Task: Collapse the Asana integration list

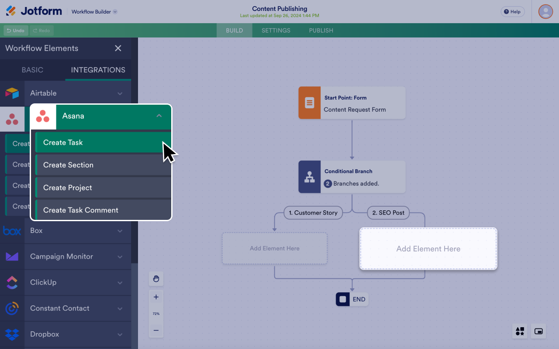Action: [x=159, y=116]
